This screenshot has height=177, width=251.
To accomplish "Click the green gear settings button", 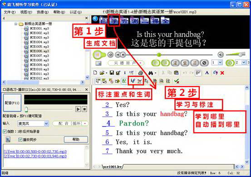I will (230, 63).
